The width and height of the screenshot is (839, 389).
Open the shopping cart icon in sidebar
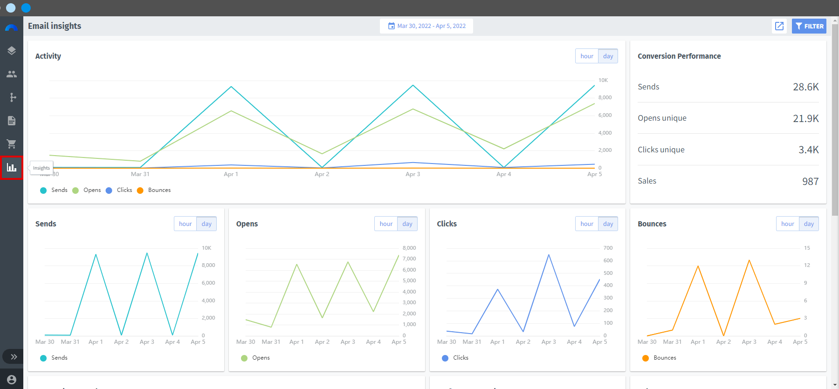coord(12,144)
